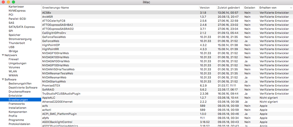
Task: Open the sort chevron in Erhalten von header
Action: pyautogui.click(x=291, y=8)
